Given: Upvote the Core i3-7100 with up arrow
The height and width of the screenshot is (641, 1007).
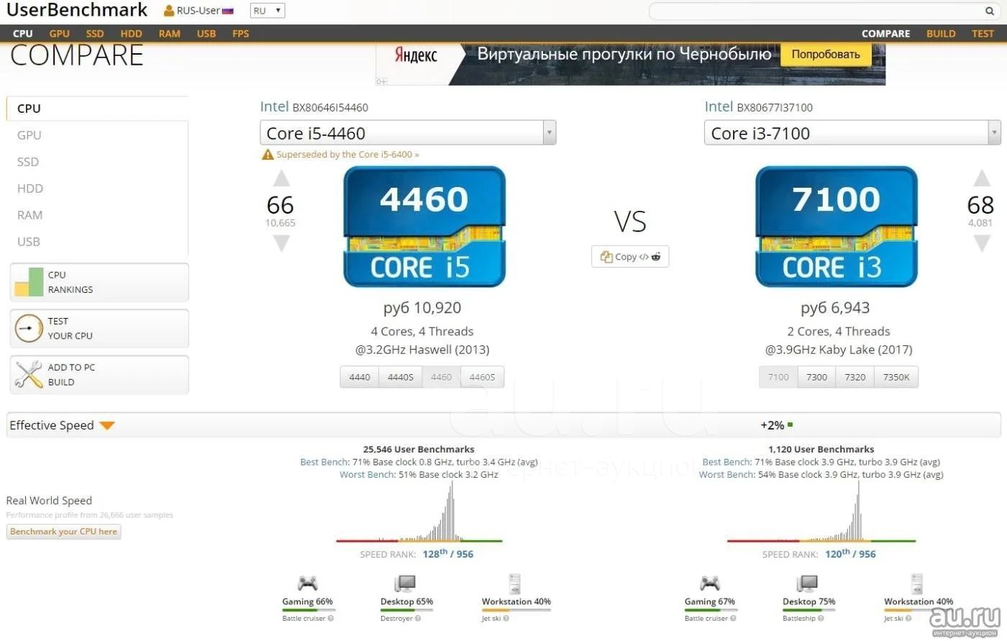Looking at the screenshot, I should point(982,178).
